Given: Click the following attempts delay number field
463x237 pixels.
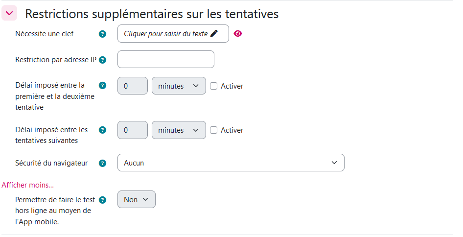Looking at the screenshot, I should click(x=132, y=130).
